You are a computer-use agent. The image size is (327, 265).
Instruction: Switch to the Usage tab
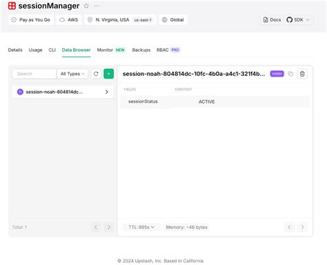pyautogui.click(x=35, y=50)
